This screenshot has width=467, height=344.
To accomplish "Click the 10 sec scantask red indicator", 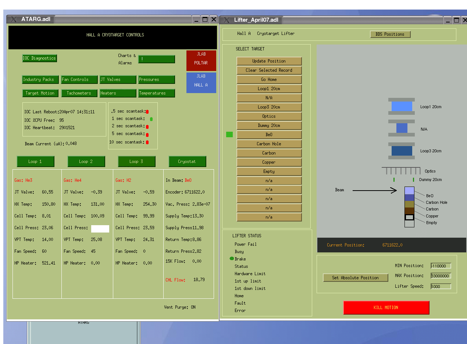I will 147,142.
